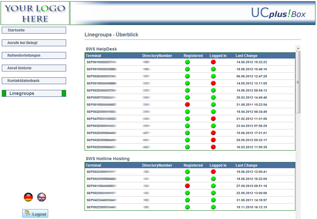317x219 pixels.
Task: Click SEP04C terminal entry
Action: [102, 200]
